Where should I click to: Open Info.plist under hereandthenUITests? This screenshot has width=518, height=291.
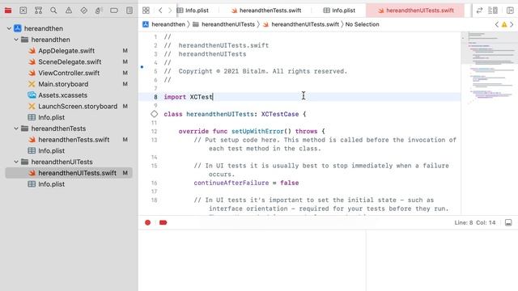(51, 184)
